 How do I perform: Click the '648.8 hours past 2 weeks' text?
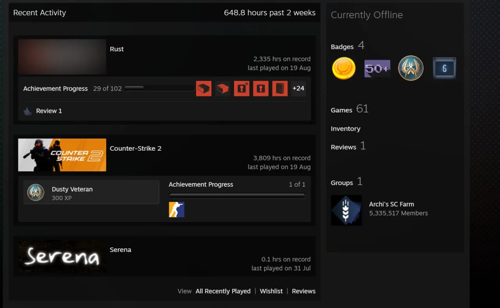point(270,13)
